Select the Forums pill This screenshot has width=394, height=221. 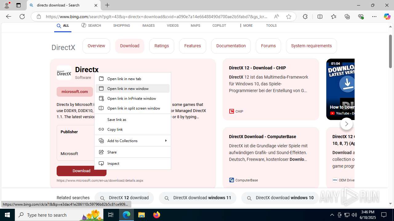[268, 46]
